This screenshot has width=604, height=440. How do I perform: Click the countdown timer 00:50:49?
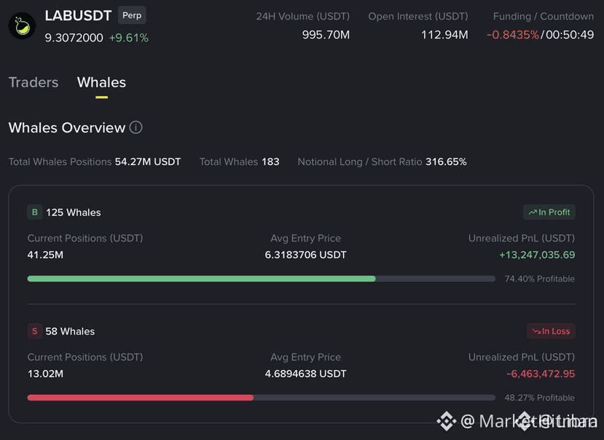tap(570, 35)
